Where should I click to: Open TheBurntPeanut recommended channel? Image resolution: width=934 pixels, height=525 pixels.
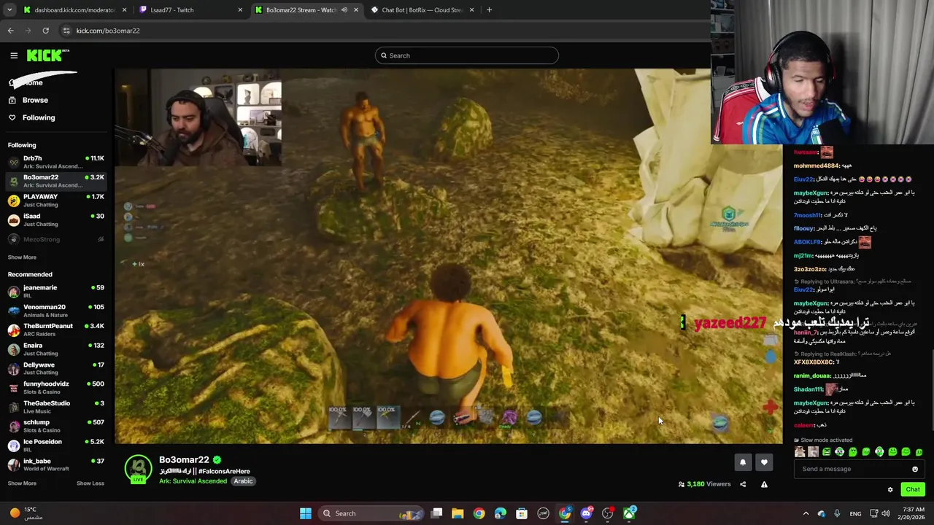point(56,330)
